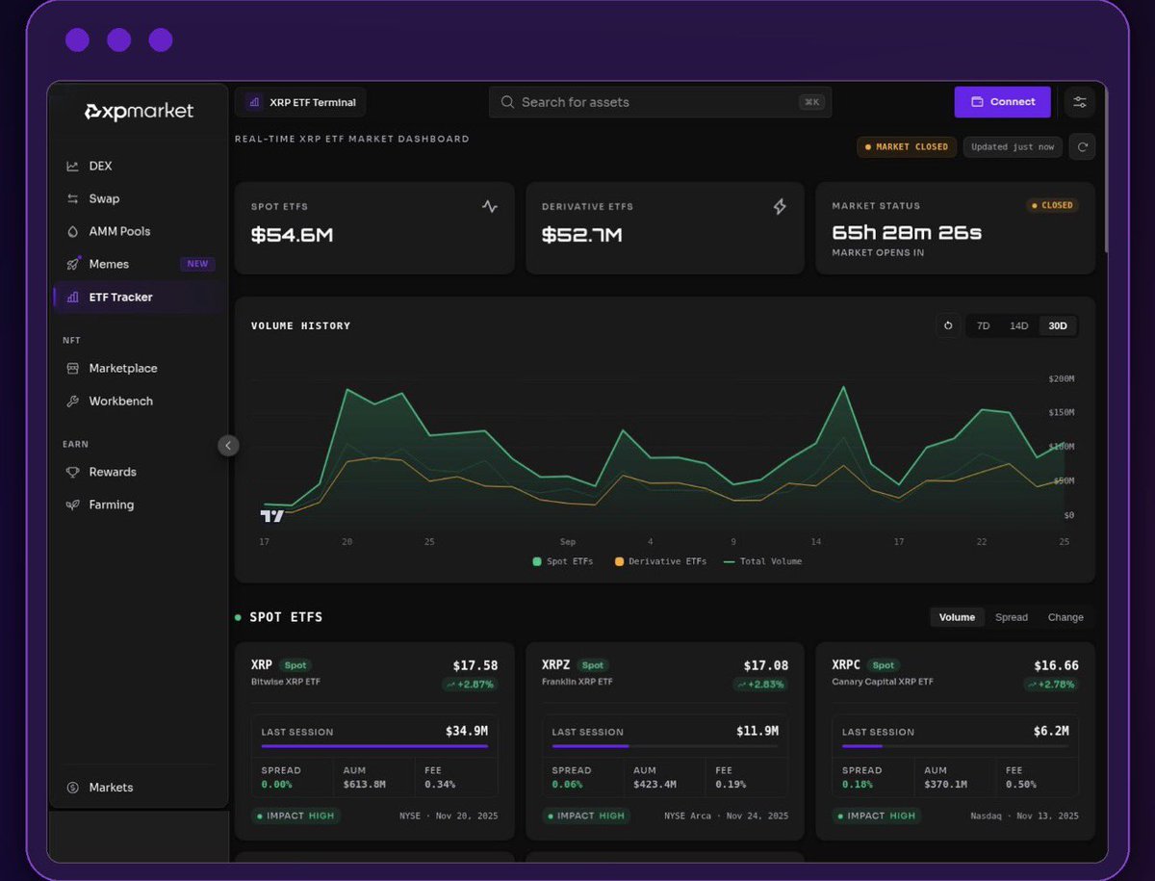The image size is (1155, 881).
Task: Click the Impact High badge on XRP card
Action: (295, 816)
